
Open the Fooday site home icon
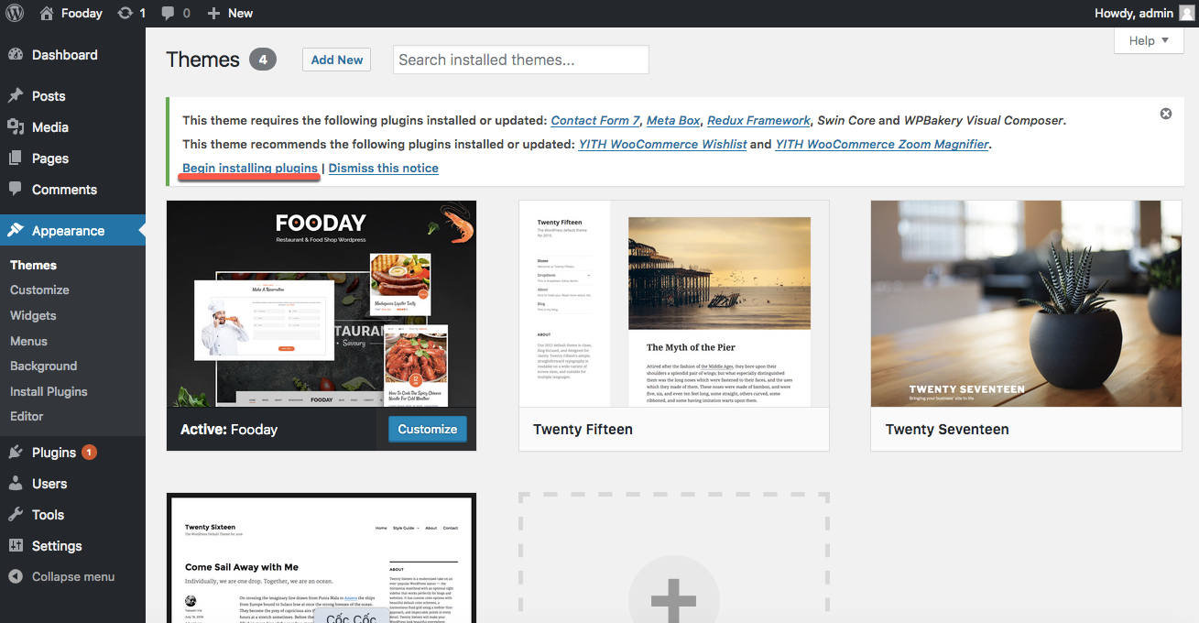coord(46,13)
